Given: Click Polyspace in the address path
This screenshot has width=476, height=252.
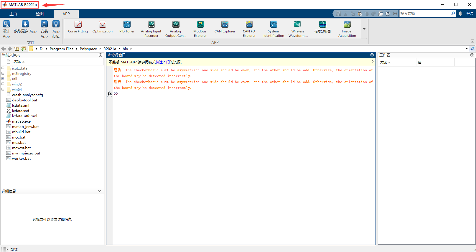Looking at the screenshot, I should [88, 49].
